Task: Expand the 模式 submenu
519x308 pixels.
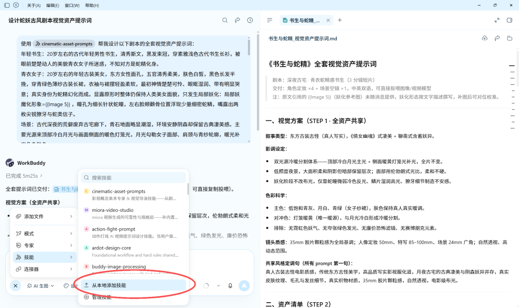Action: (x=44, y=234)
